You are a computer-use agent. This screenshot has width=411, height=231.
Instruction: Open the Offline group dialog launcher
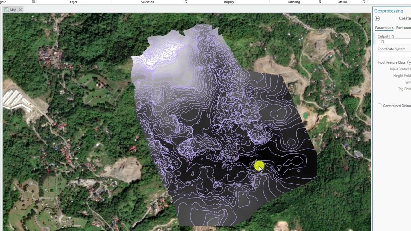tap(364, 2)
